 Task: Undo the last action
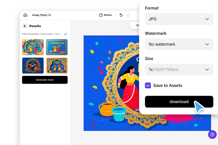tap(121, 15)
